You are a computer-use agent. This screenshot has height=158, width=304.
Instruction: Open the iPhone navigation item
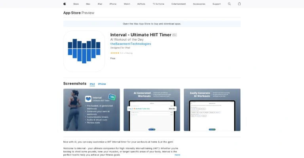click(x=113, y=4)
